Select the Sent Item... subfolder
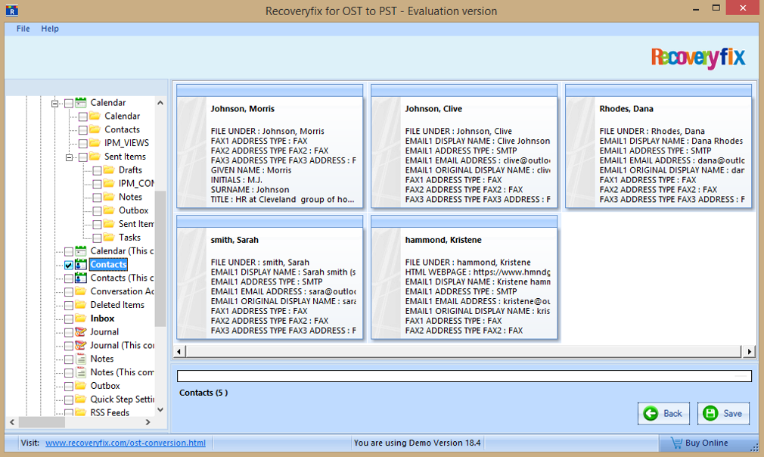The height and width of the screenshot is (457, 764). [x=136, y=224]
